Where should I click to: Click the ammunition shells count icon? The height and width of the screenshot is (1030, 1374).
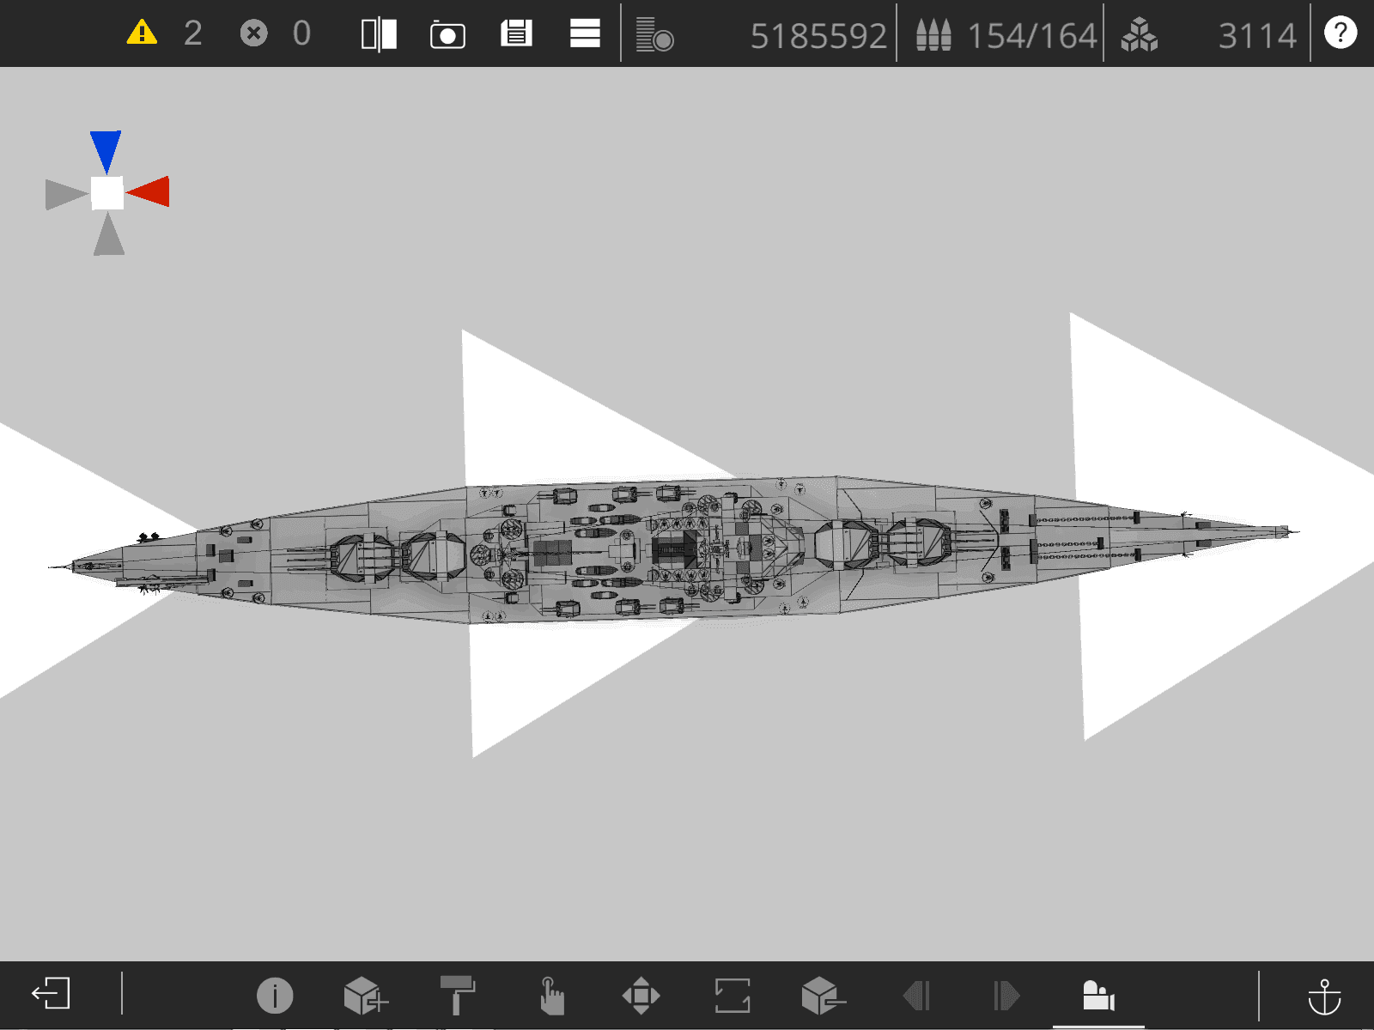pos(933,34)
